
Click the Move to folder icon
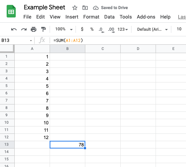pos(85,8)
